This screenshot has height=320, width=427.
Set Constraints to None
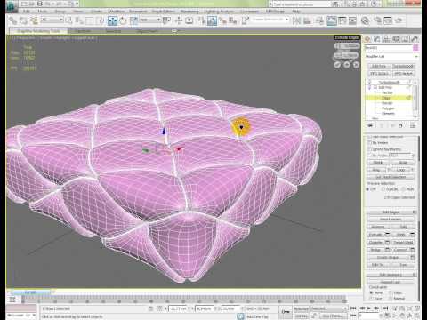[x=371, y=292]
